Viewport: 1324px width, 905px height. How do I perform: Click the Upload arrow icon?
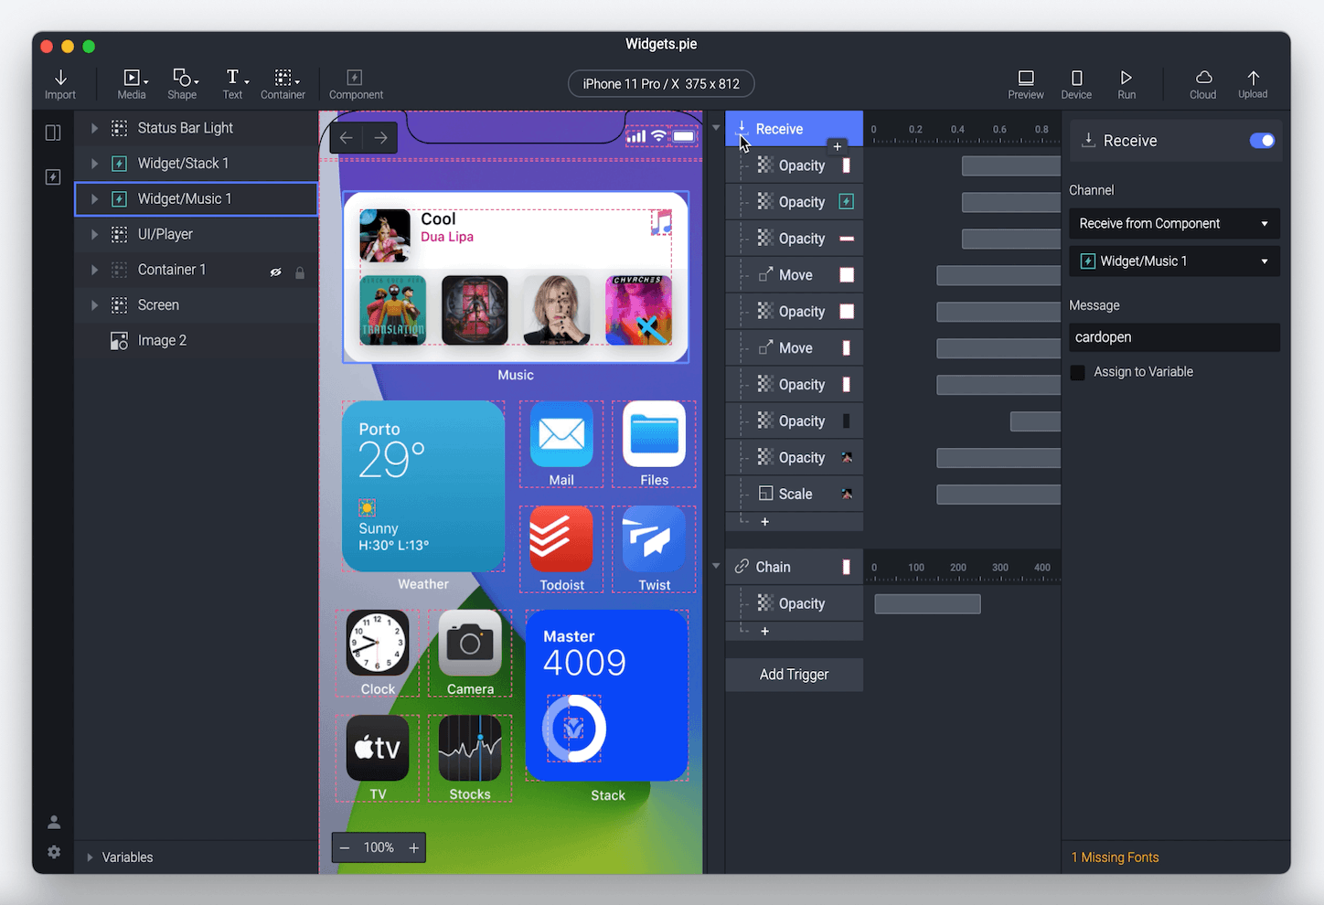tap(1253, 78)
